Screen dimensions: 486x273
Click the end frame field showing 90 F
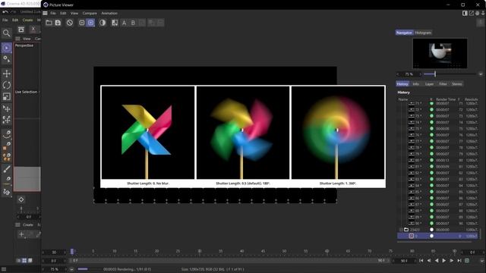click(404, 261)
